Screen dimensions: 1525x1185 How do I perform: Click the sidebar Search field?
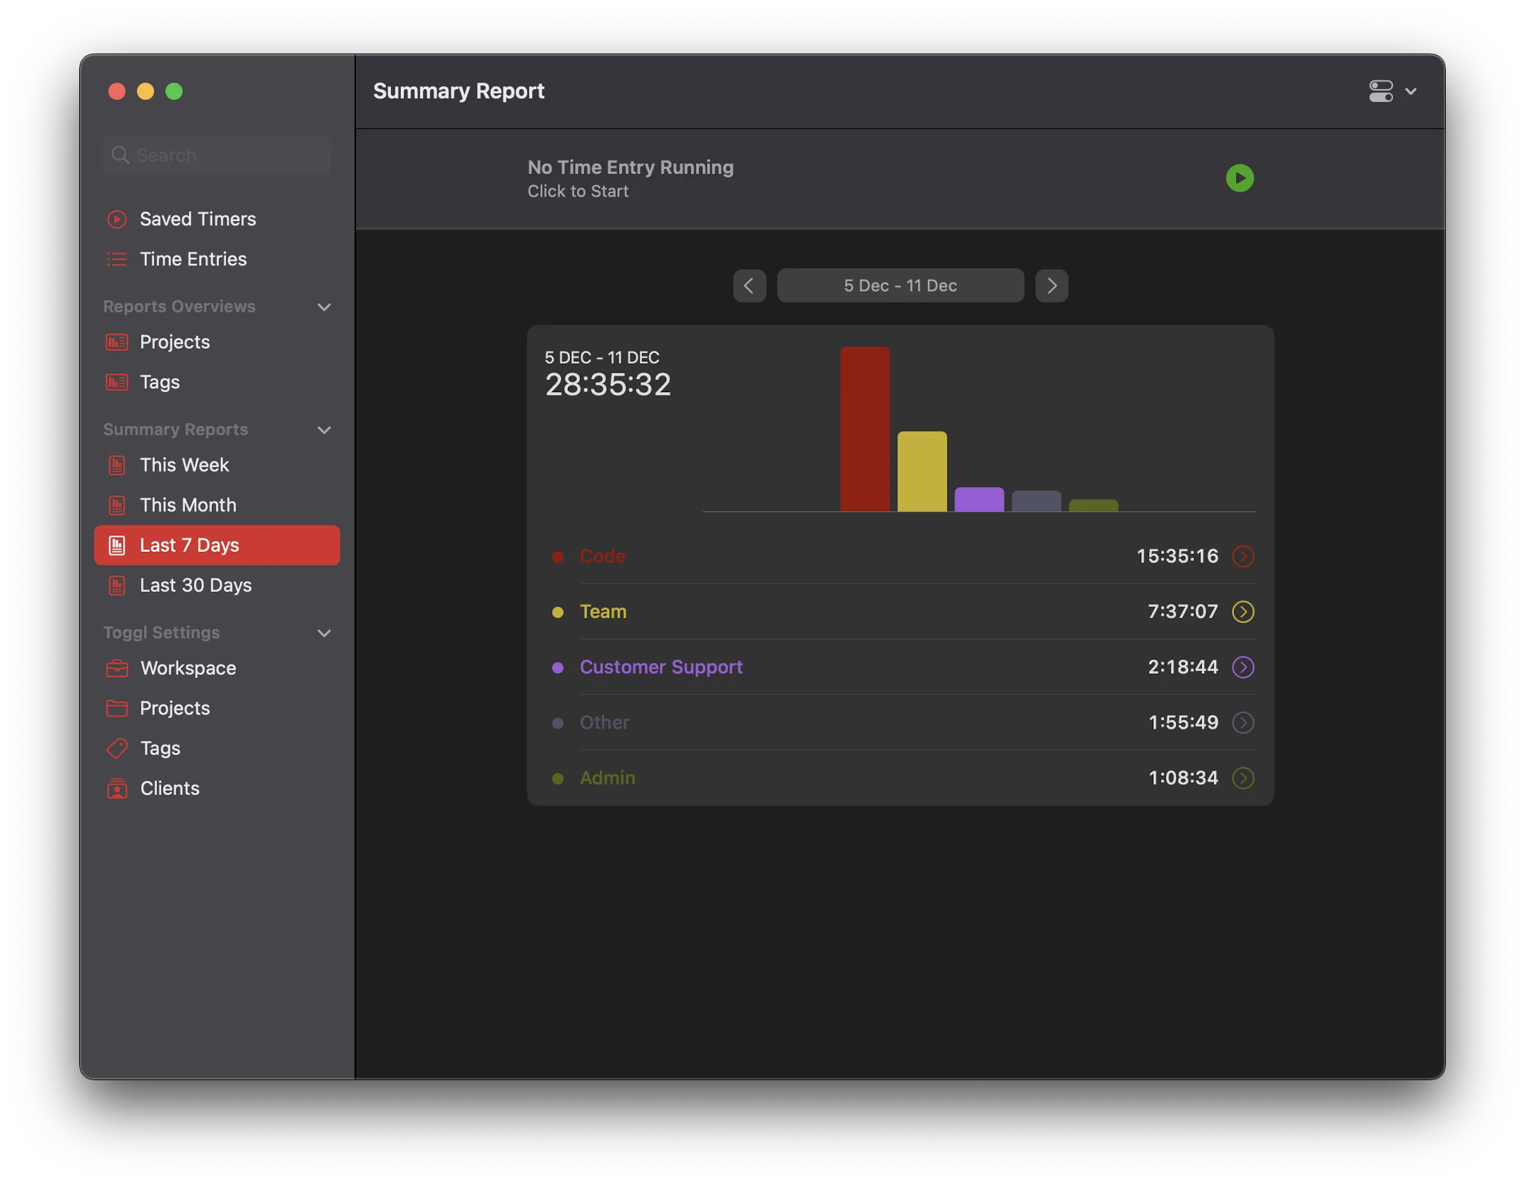[218, 155]
